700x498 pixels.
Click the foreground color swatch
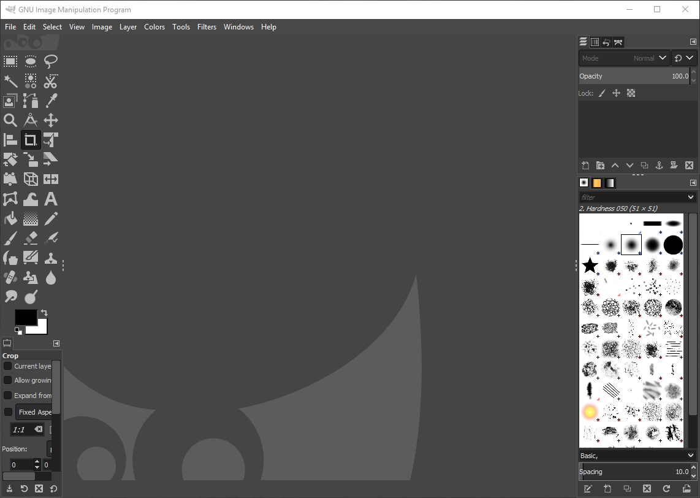26,317
